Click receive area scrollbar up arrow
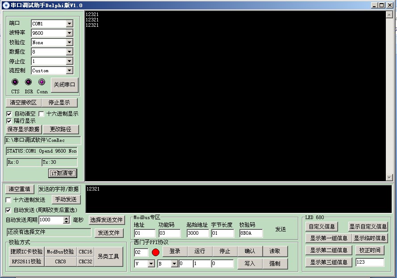 click(389, 14)
